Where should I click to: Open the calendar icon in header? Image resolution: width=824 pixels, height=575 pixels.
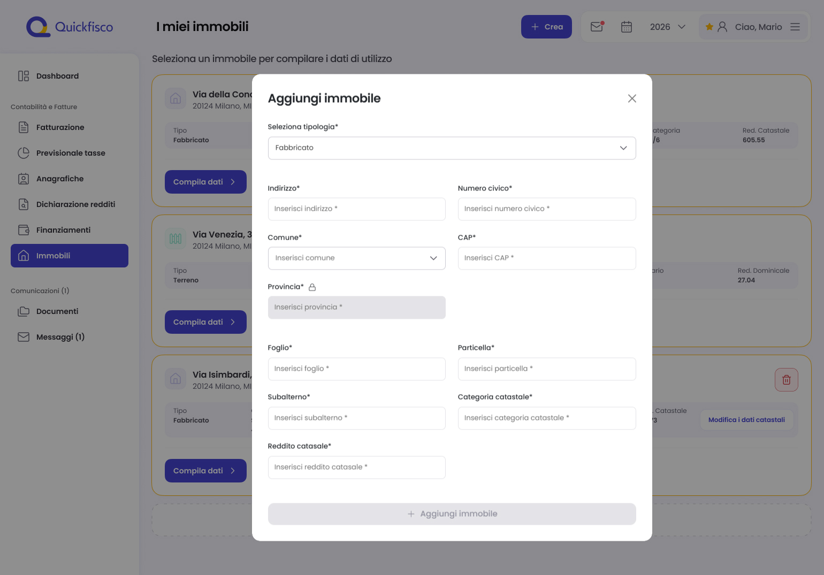pyautogui.click(x=627, y=27)
